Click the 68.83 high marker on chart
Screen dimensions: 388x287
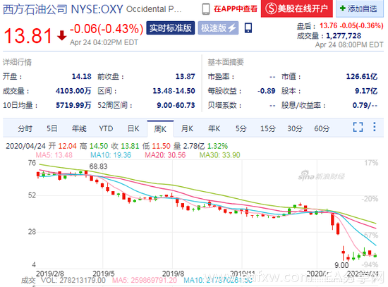[x=98, y=166]
